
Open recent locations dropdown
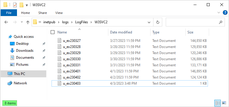click(x=22, y=22)
